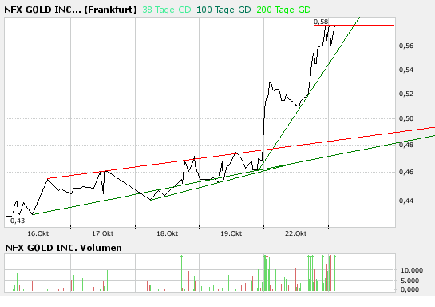This screenshot has width=435, height=307.
Task: Click the 0,52 price axis label
Action: pos(406,94)
